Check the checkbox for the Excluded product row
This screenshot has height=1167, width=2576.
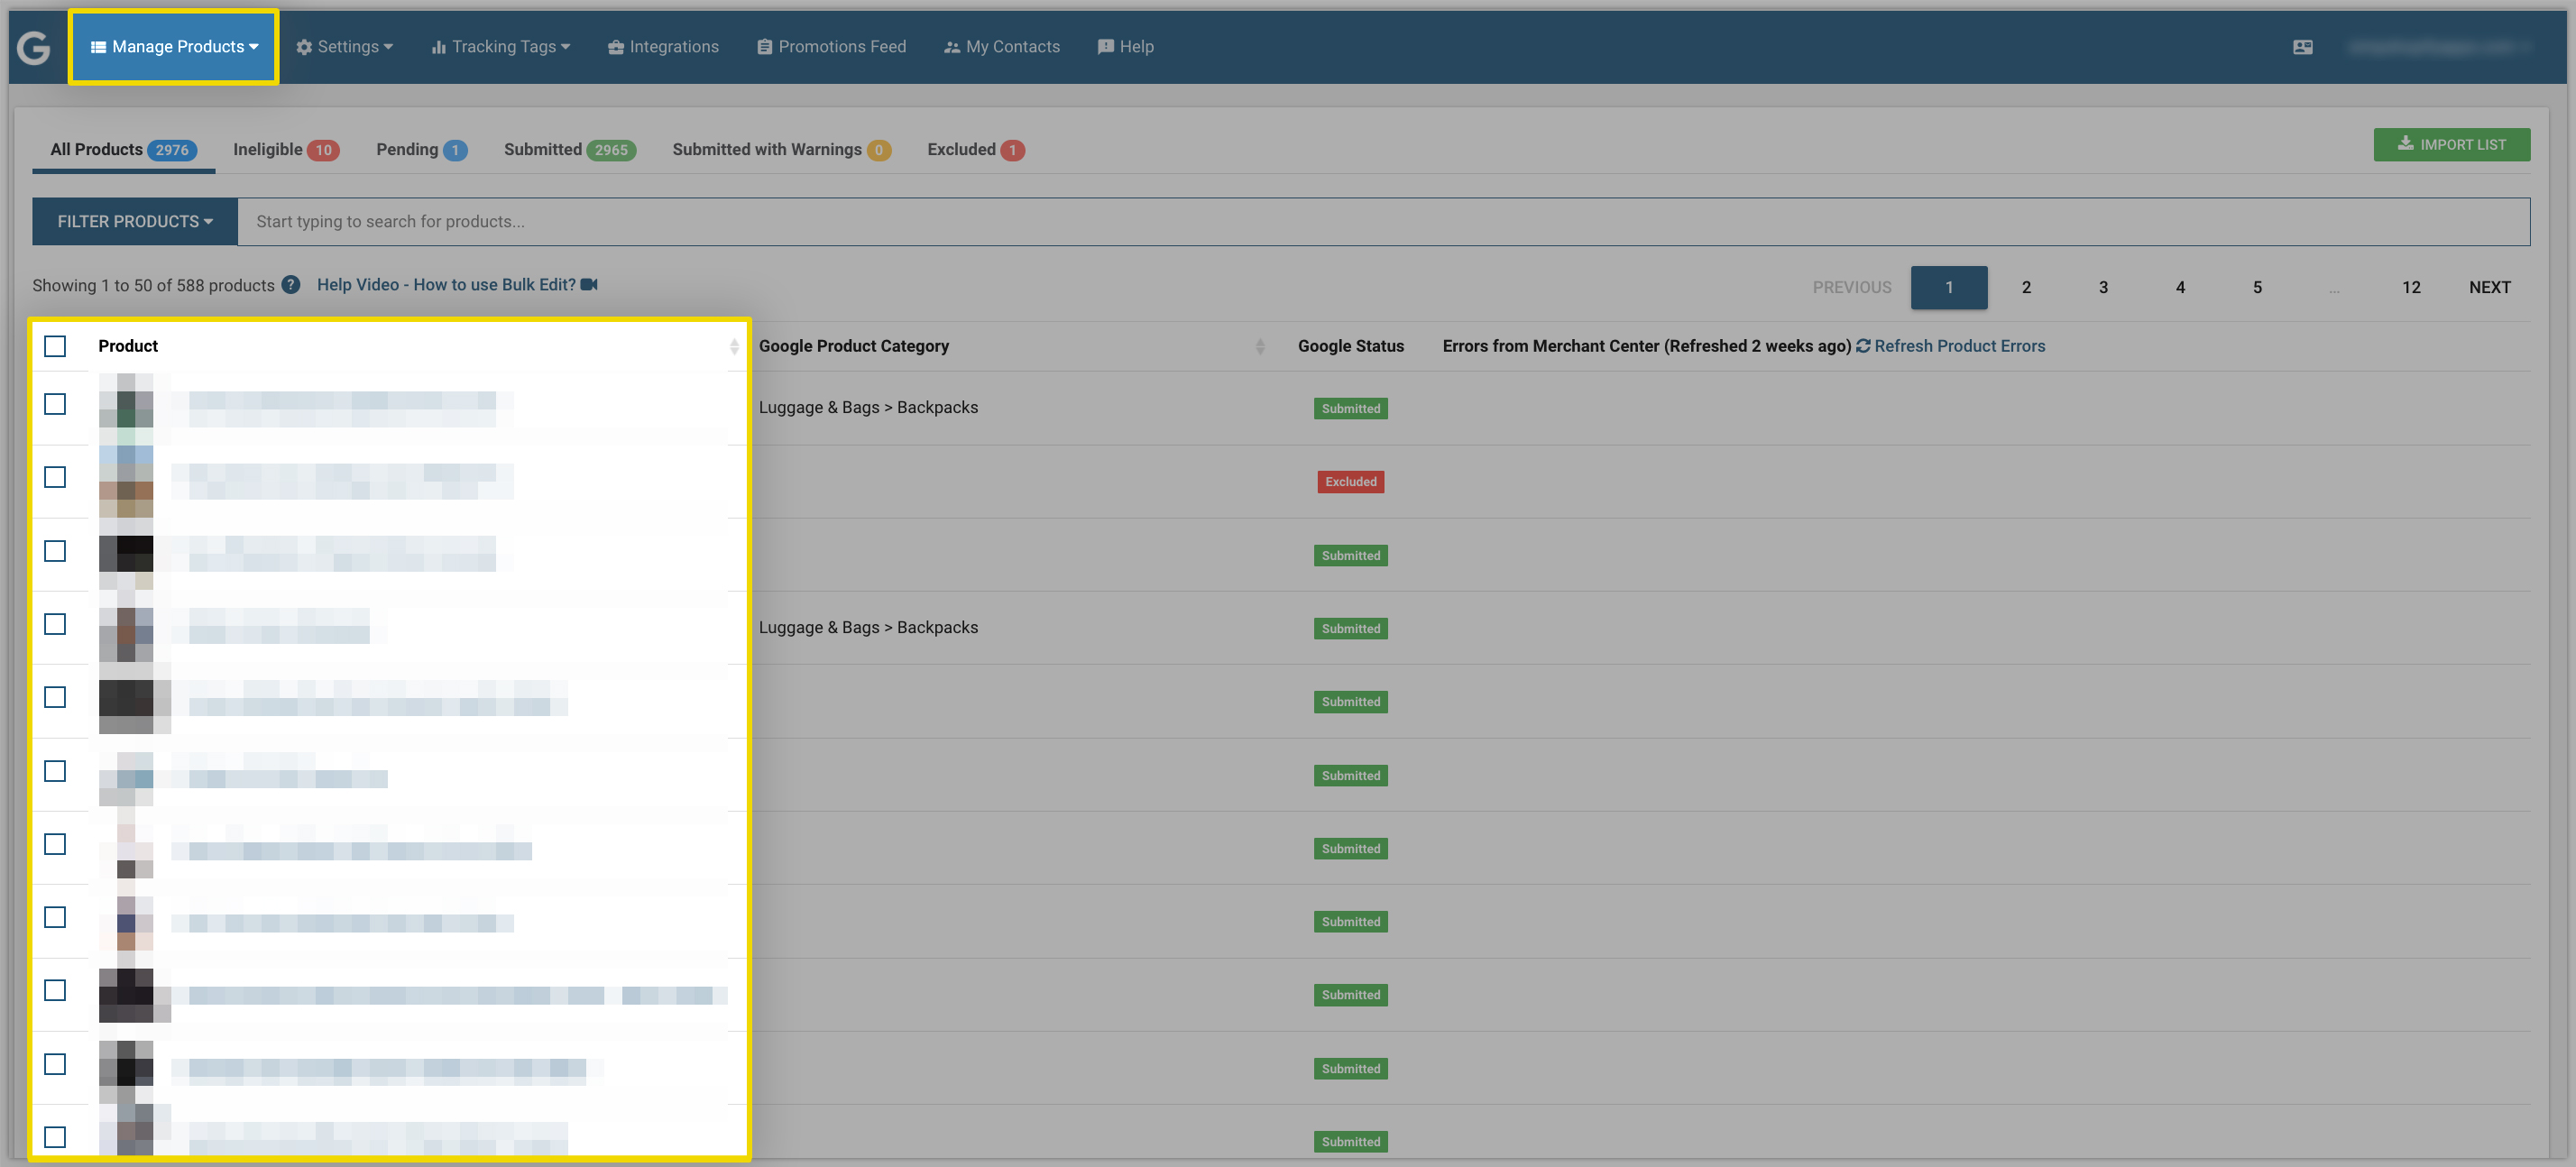coord(55,477)
